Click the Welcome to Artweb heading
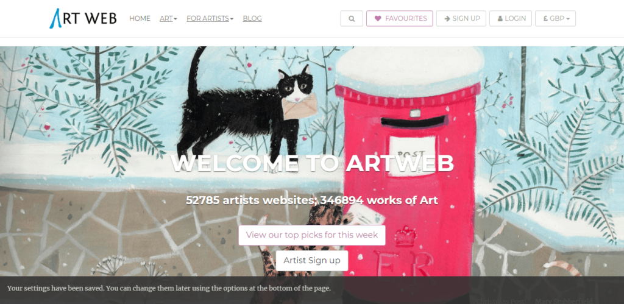 312,163
